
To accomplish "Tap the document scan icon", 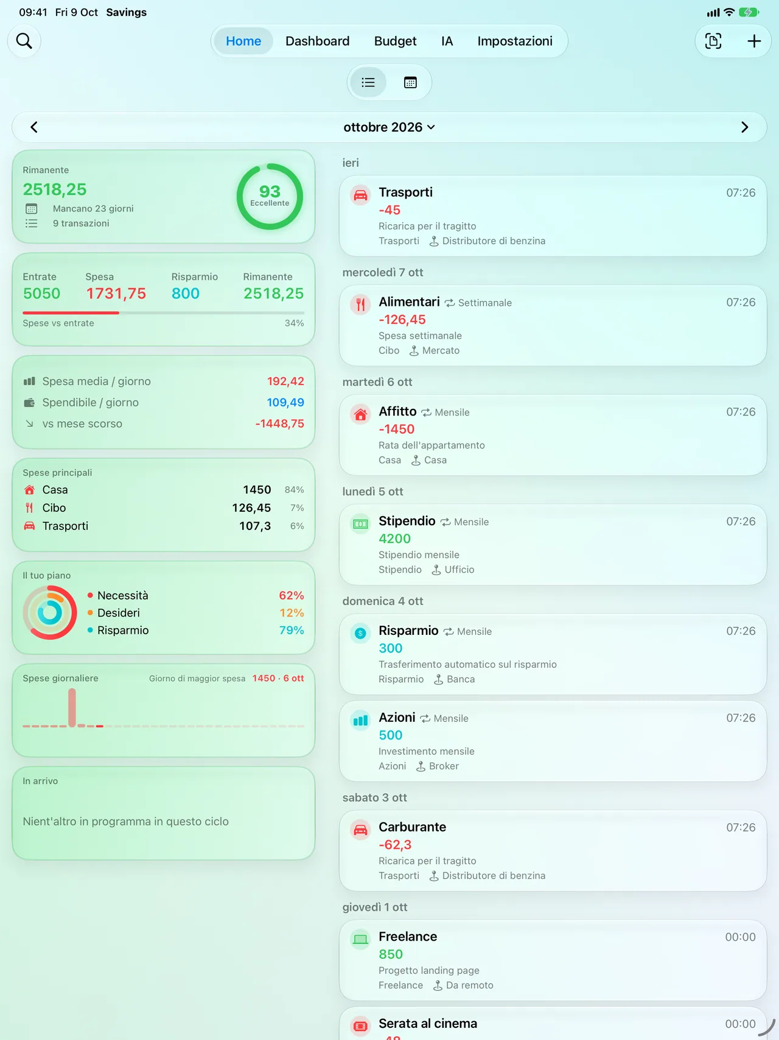I will [x=713, y=41].
